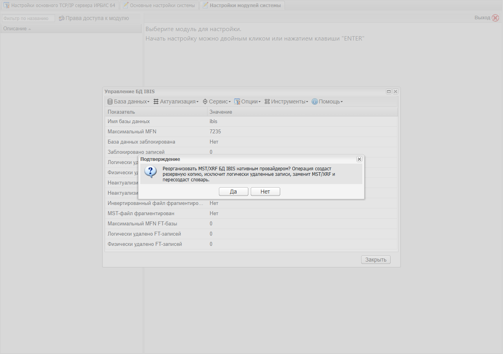Viewport: 503px width, 354px height.
Task: Click the Помощь info icon
Action: 315,101
